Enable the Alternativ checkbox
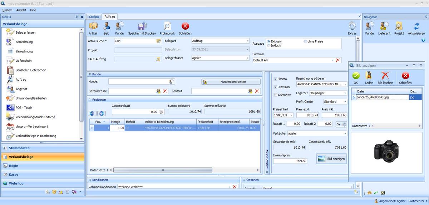Image resolution: width=429 pixels, height=205 pixels. tap(275, 95)
